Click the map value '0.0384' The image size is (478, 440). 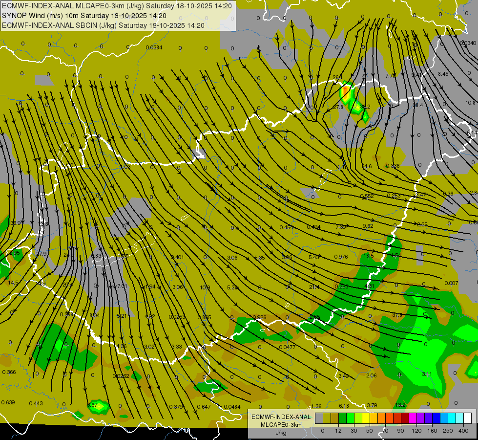(154, 47)
